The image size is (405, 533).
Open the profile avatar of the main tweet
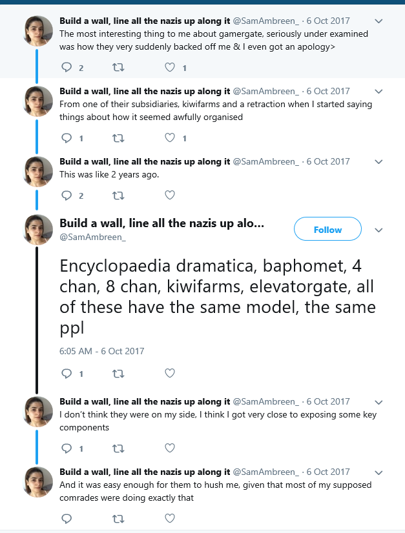(37, 230)
